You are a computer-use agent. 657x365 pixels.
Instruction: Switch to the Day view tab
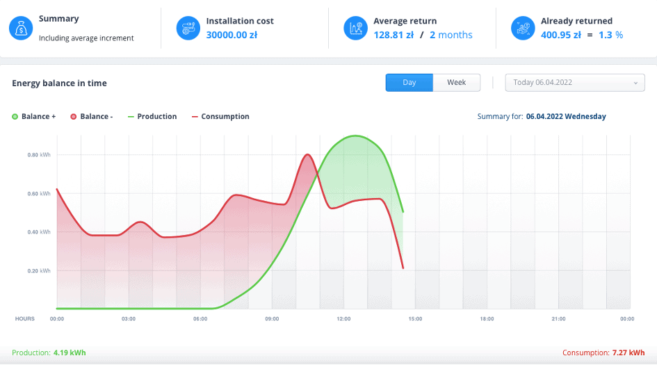coord(409,83)
